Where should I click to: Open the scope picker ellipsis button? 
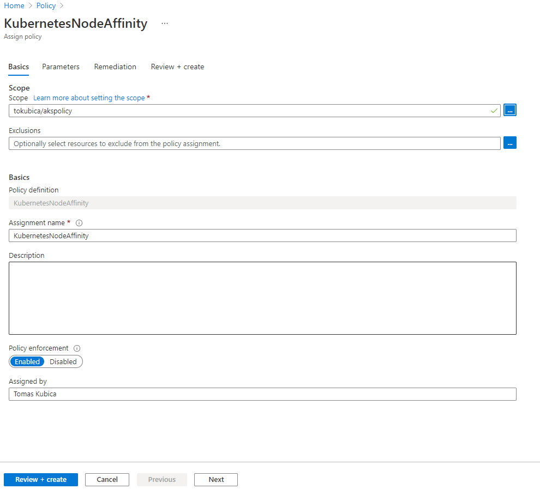point(509,111)
